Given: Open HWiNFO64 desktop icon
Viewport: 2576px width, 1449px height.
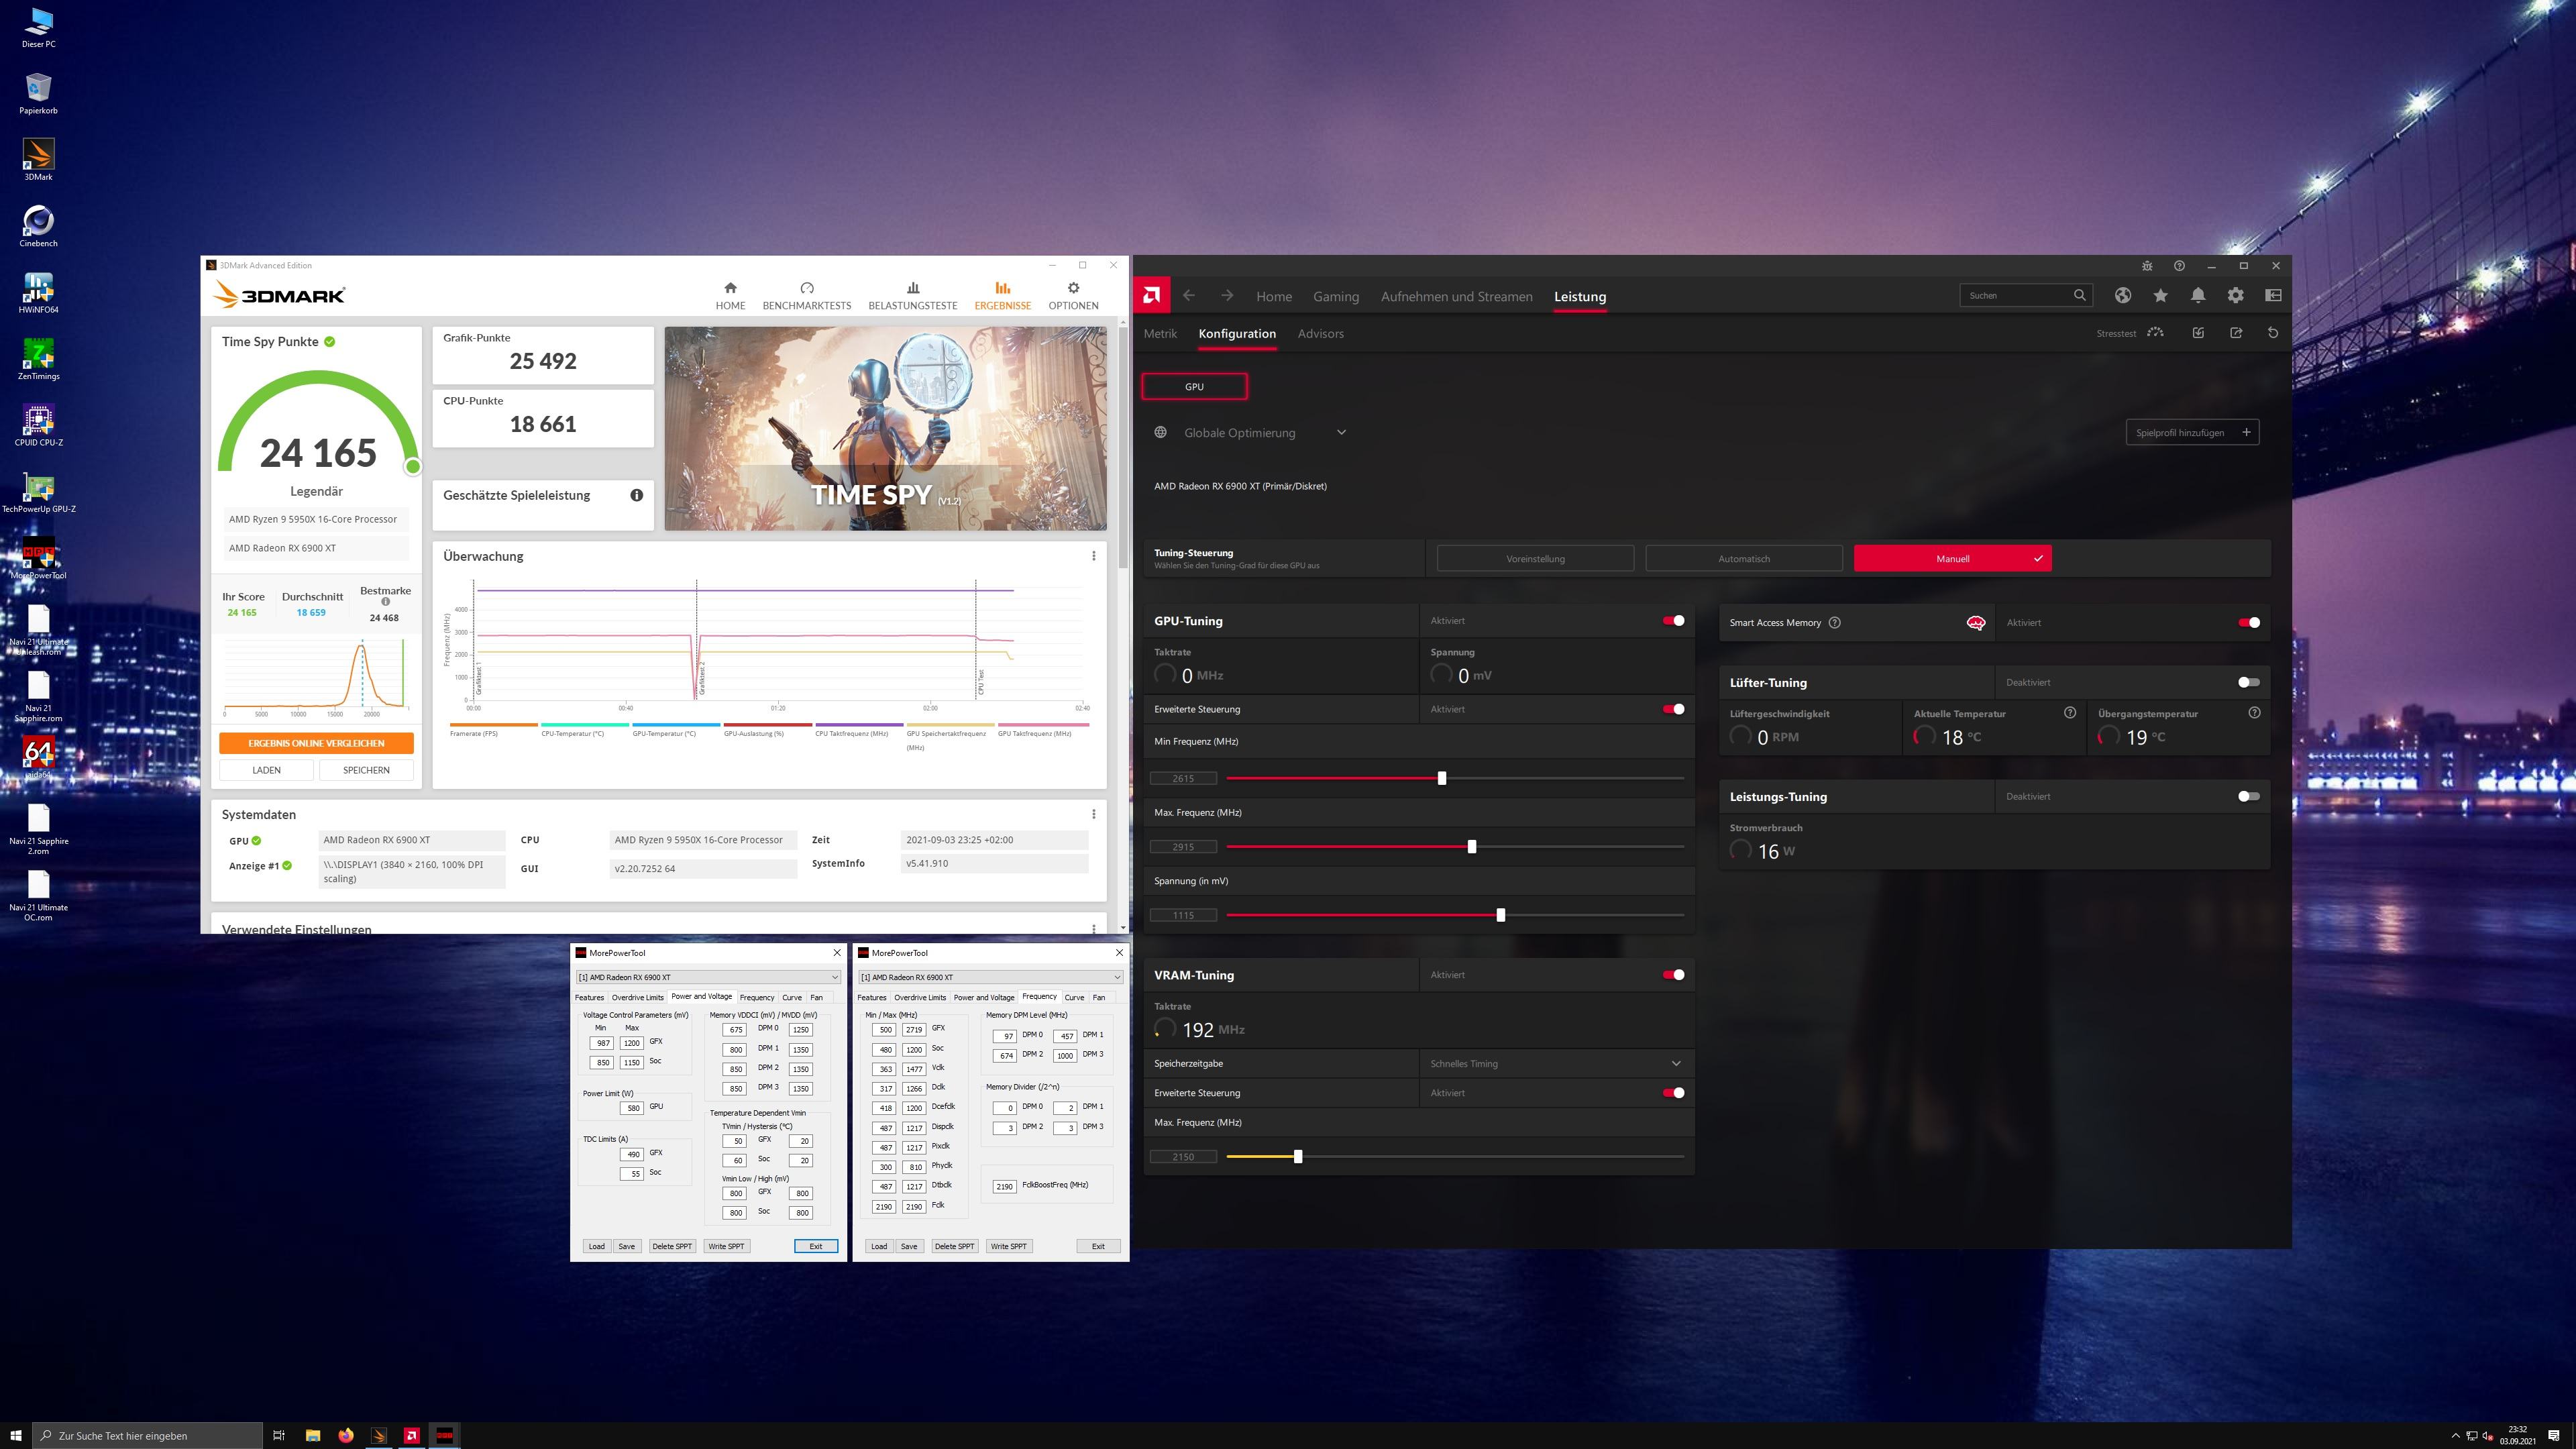Looking at the screenshot, I should click(x=38, y=292).
